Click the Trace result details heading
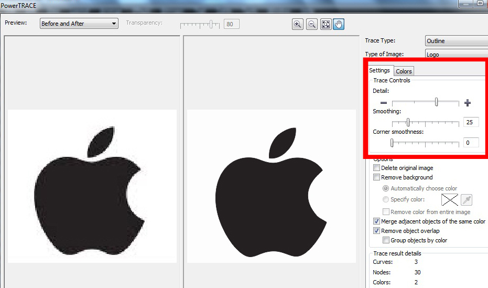Viewport: 488px width, 288px height. (397, 253)
